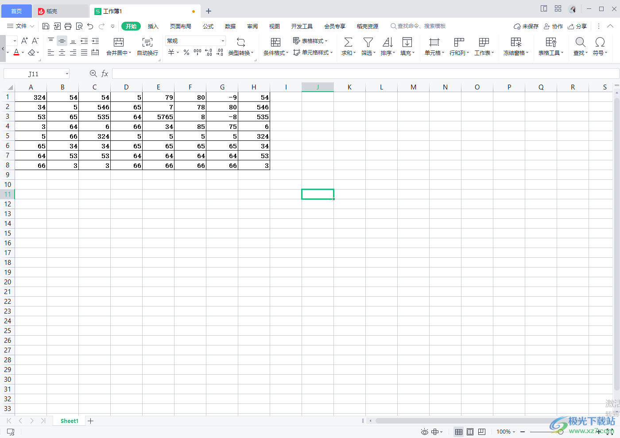Switch to 审阅 (Review) tab
The height and width of the screenshot is (438, 620).
click(x=252, y=26)
